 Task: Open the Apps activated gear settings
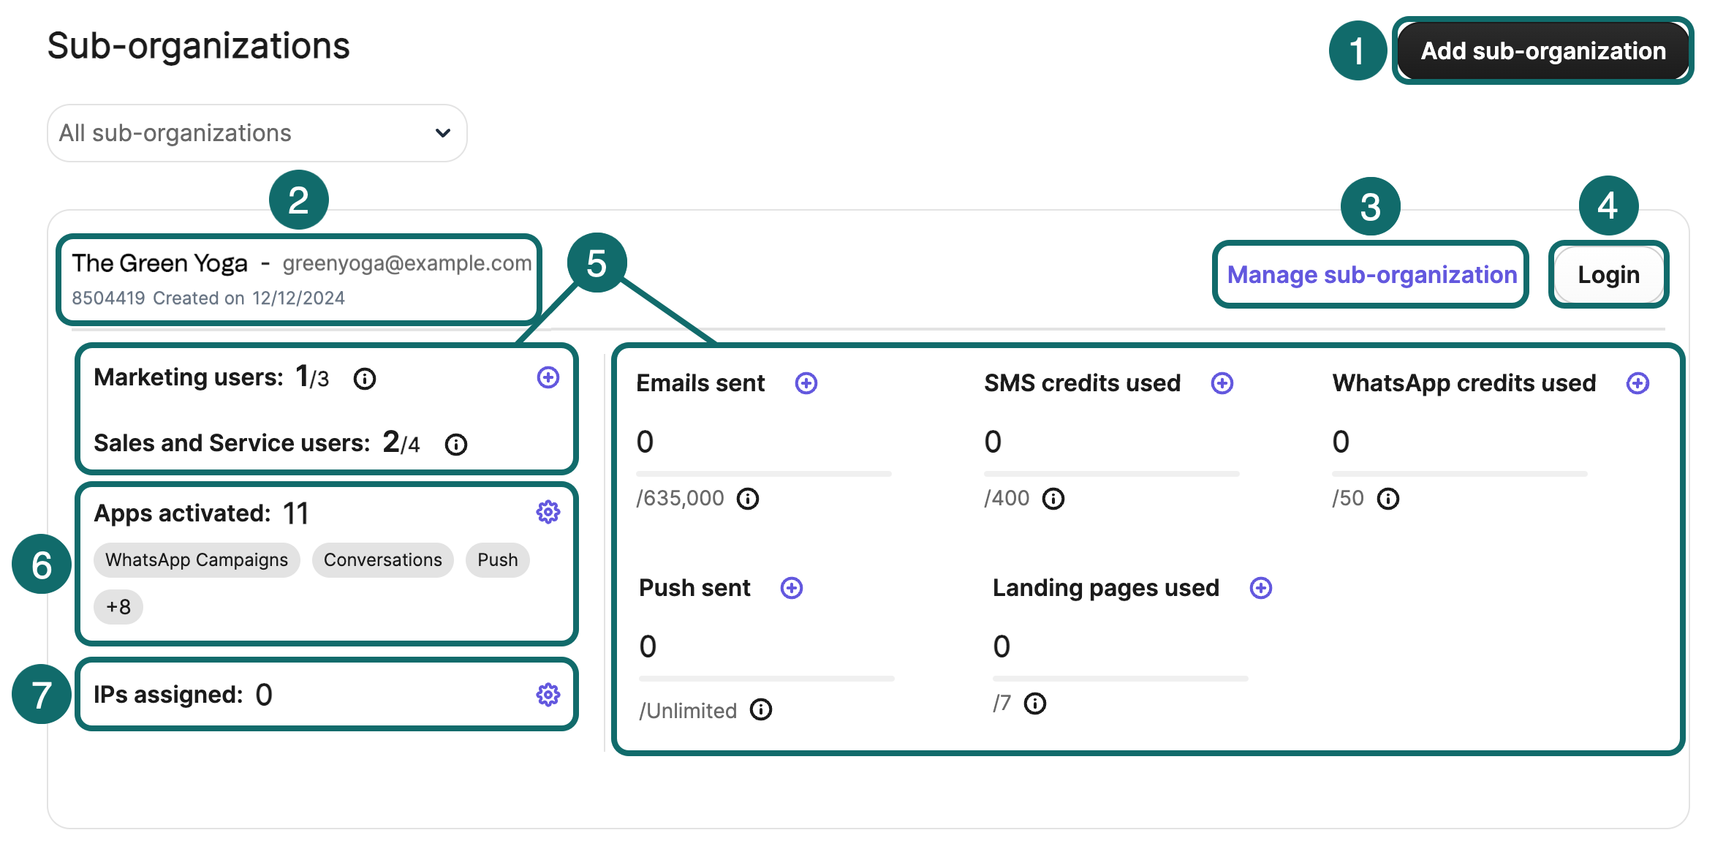(548, 512)
